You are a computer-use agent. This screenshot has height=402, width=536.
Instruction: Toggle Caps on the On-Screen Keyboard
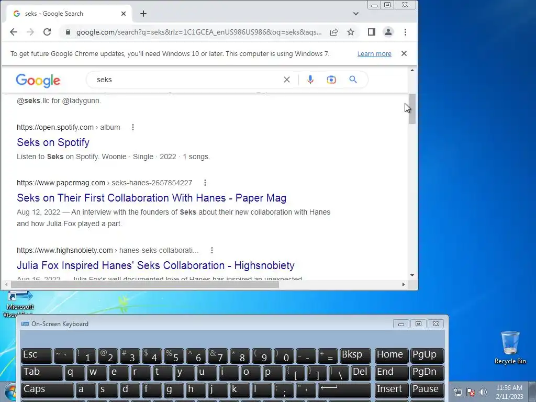(x=48, y=389)
